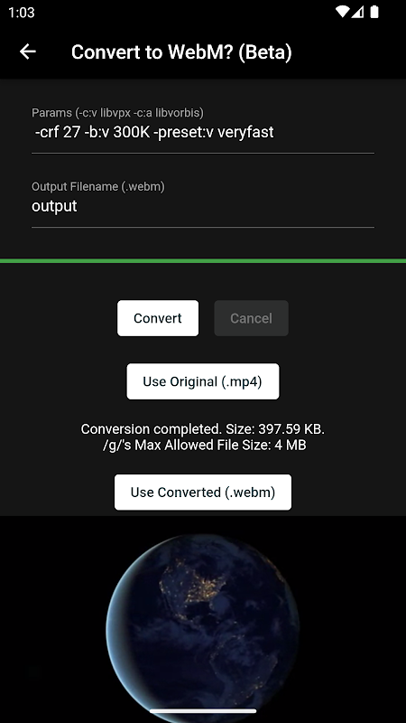Tap the word veryfast in the params
This screenshot has width=406, height=723.
tap(245, 132)
